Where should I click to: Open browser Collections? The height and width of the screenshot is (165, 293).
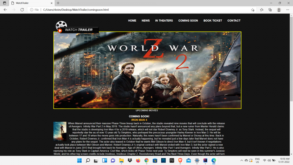coord(270,10)
